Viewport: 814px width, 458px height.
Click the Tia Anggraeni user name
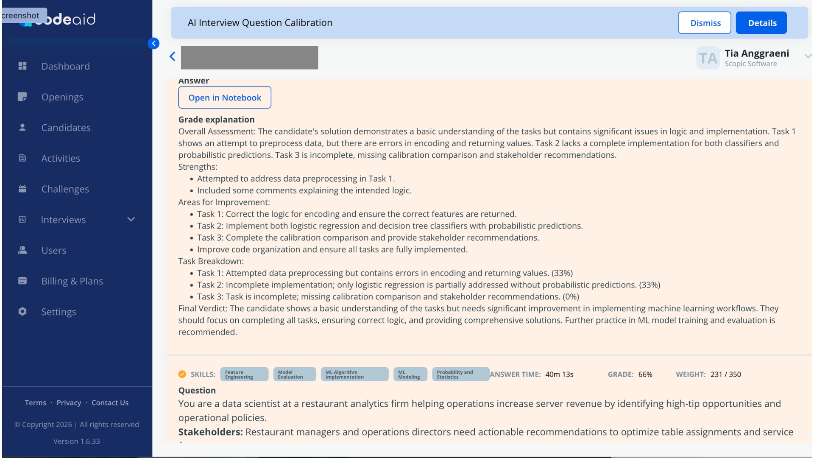757,53
